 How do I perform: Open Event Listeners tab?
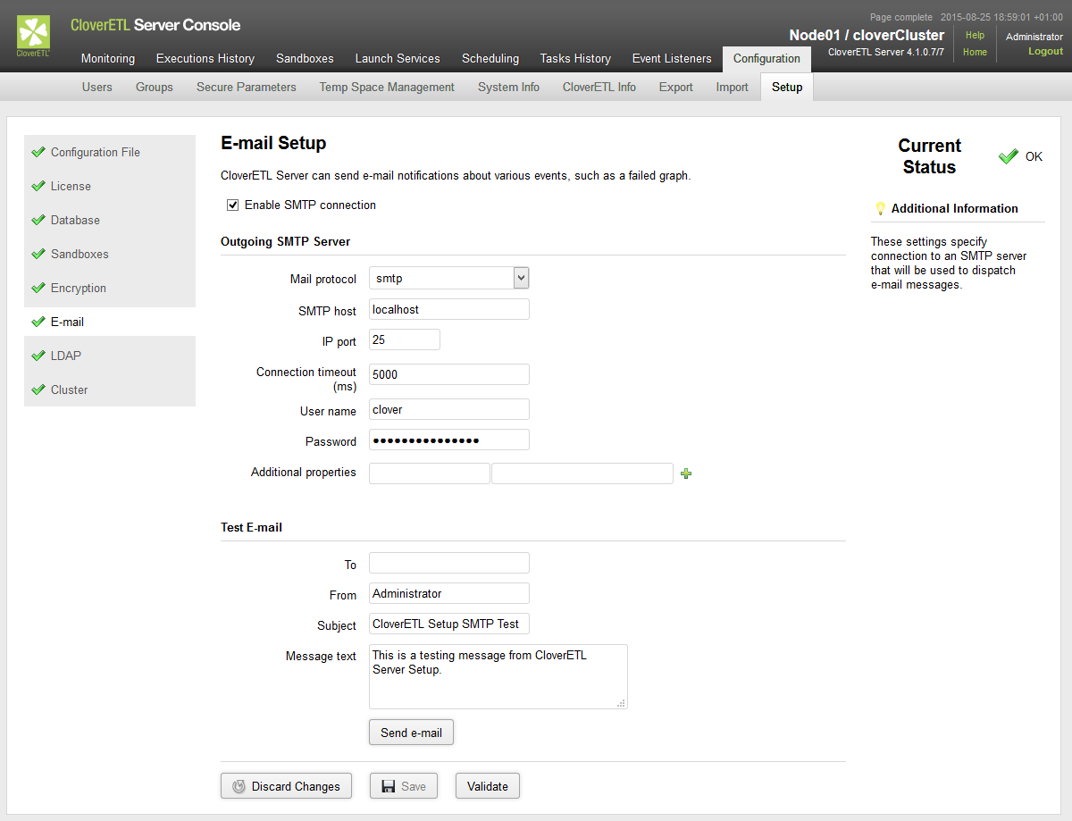672,59
